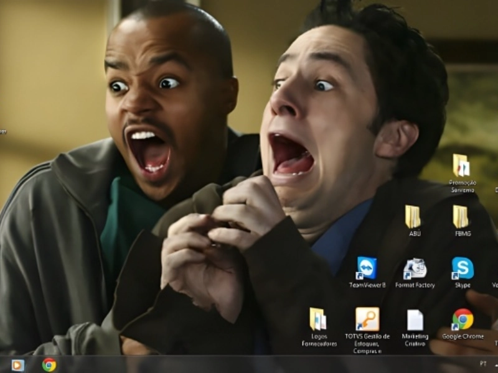Select the Format Factory desktop icon

click(415, 268)
